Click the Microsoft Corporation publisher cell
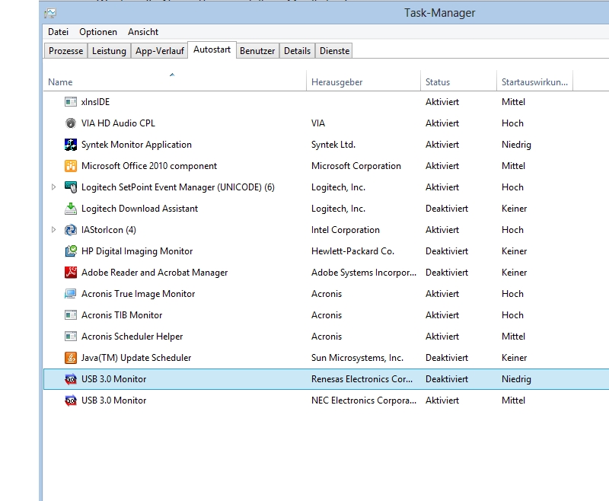The height and width of the screenshot is (501, 609). click(x=356, y=166)
